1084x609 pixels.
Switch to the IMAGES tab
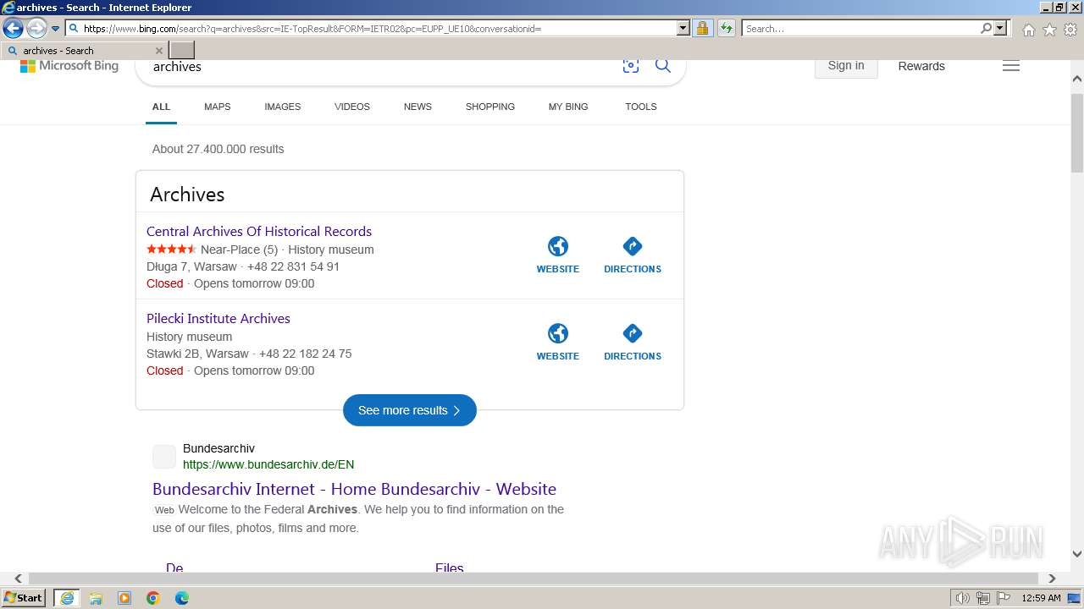click(x=282, y=107)
